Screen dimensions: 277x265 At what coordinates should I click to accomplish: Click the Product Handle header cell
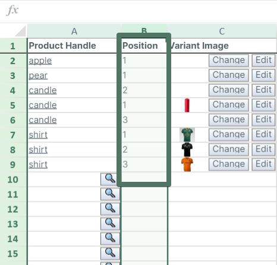tap(72, 46)
